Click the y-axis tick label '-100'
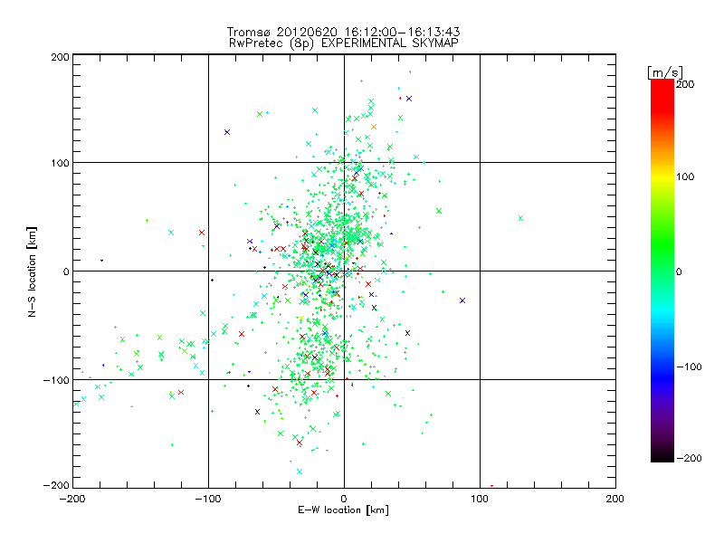 click(56, 380)
